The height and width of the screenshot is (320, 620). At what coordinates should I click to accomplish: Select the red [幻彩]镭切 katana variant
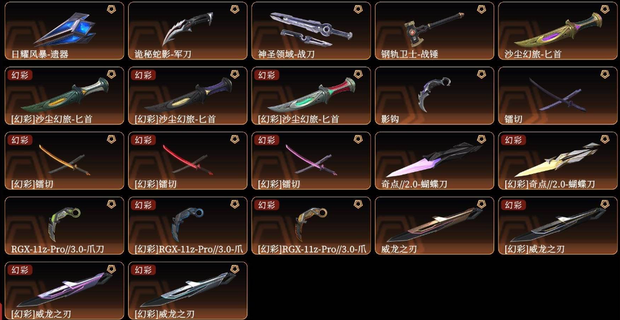coord(187,161)
